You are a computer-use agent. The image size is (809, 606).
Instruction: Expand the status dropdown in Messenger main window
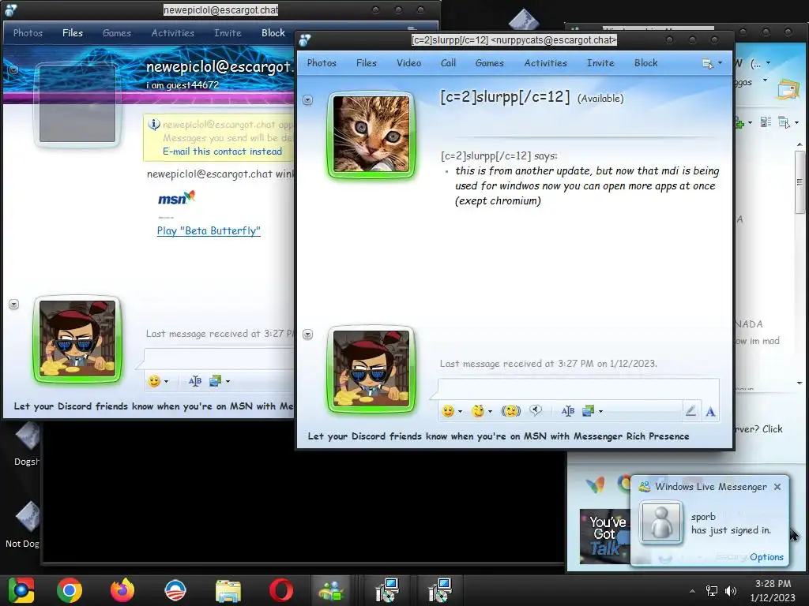[768, 63]
